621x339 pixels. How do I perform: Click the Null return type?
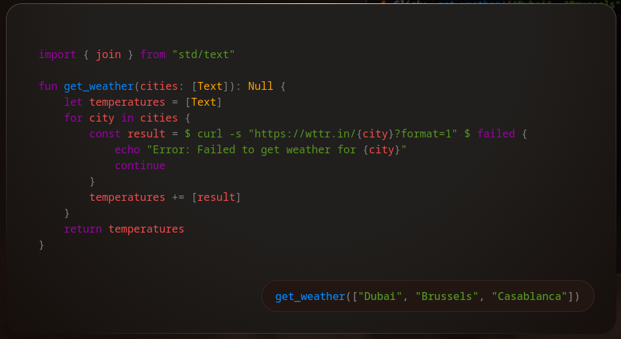[x=260, y=86]
